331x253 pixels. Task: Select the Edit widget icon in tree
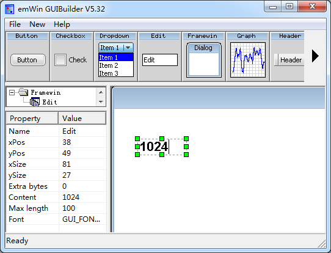tap(35, 102)
